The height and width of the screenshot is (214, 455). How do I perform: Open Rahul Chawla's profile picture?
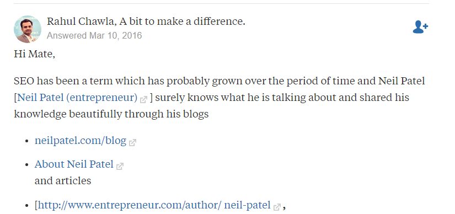point(28,29)
